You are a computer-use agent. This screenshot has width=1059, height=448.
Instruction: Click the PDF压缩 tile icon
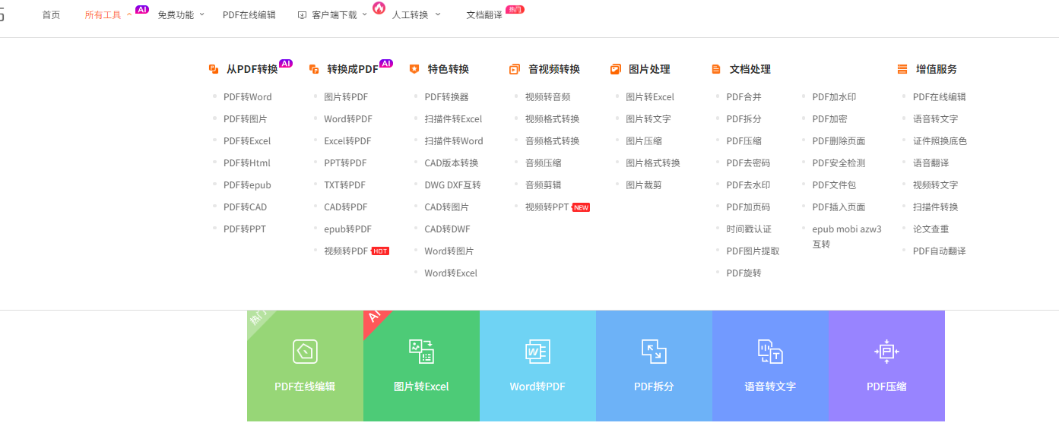[x=886, y=352]
